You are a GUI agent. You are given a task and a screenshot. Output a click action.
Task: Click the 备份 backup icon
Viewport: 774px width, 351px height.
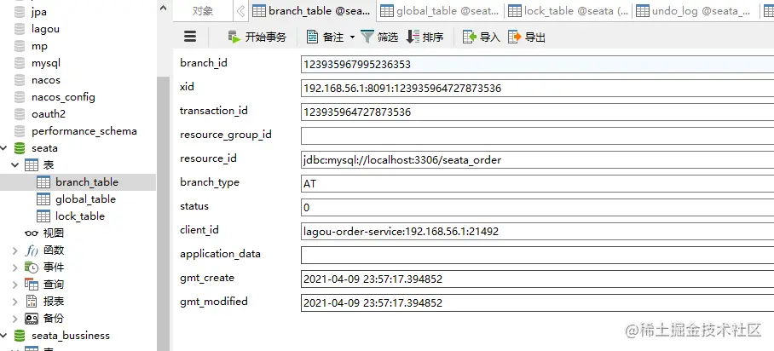pyautogui.click(x=32, y=319)
